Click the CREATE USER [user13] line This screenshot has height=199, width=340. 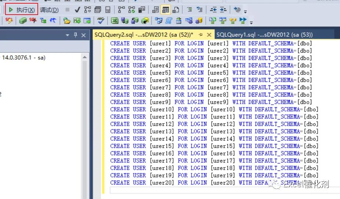214,131
